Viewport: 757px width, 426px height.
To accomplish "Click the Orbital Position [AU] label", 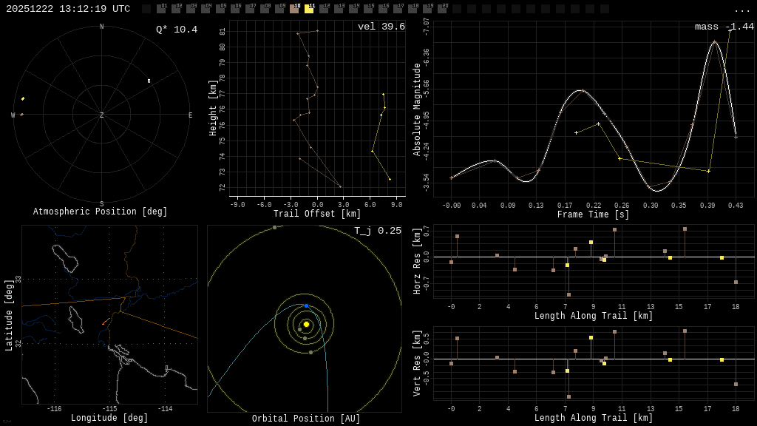I will [x=306, y=419].
